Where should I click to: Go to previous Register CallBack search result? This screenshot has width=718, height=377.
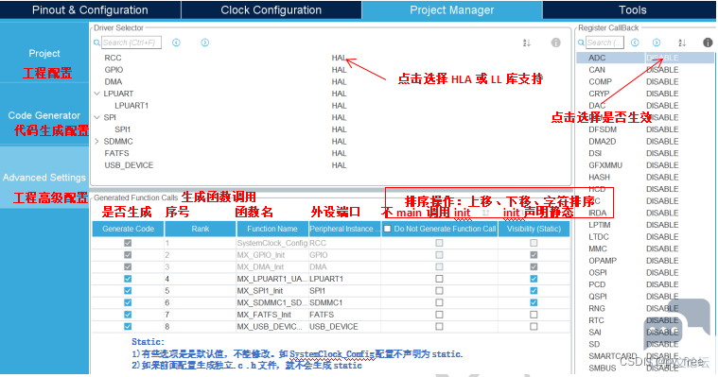click(x=635, y=43)
